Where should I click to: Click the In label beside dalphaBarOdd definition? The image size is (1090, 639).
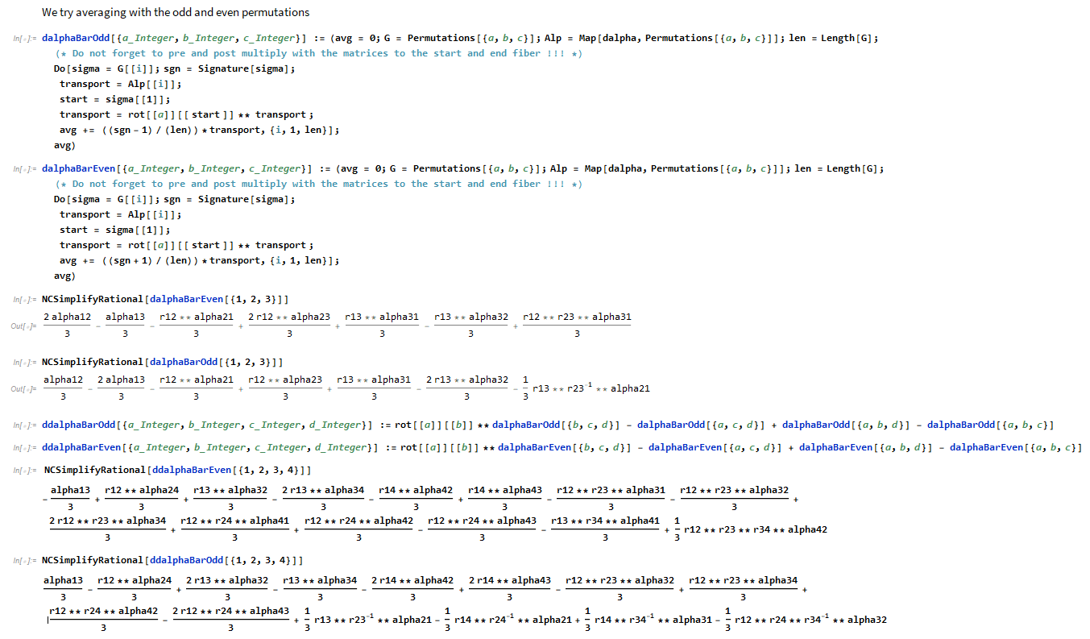point(24,39)
